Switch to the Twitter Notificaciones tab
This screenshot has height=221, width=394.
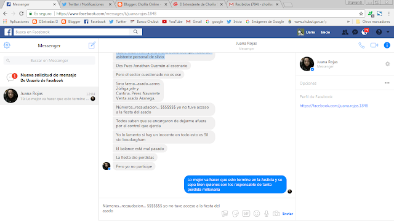point(86,4)
